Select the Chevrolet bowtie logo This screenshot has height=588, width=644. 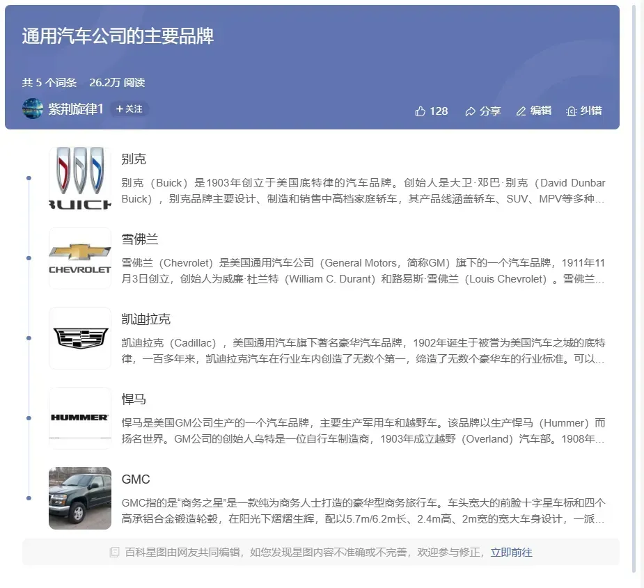79,257
